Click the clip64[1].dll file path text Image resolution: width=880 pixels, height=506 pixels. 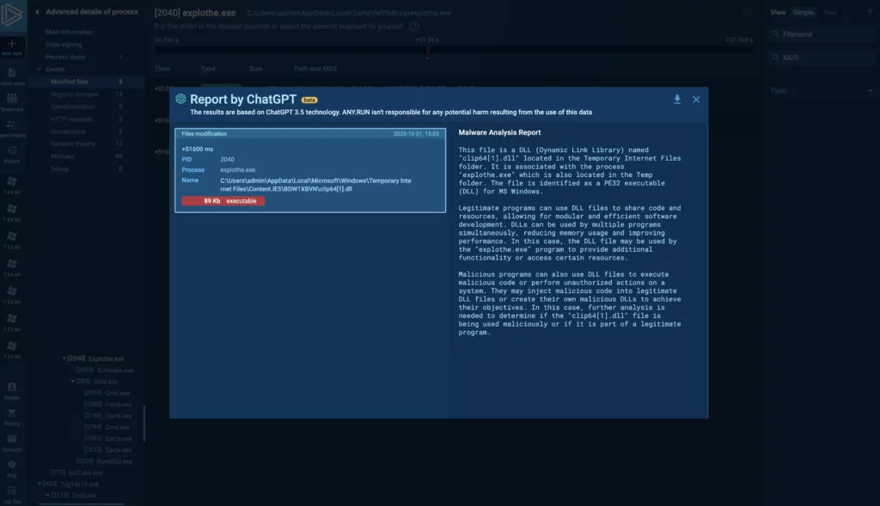pos(315,185)
